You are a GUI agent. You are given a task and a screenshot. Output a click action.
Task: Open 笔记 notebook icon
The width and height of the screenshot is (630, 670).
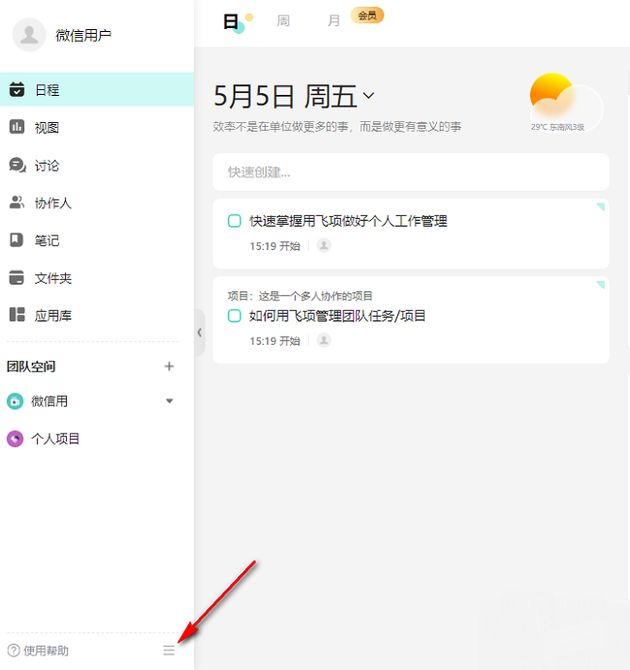(x=16, y=240)
